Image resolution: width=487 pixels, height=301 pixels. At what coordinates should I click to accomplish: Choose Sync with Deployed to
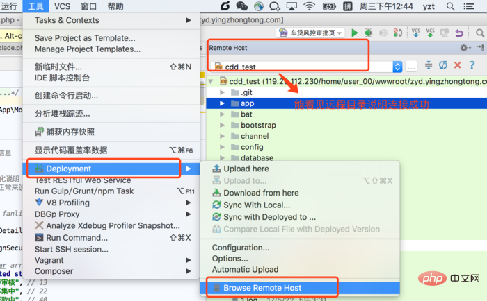pos(300,217)
